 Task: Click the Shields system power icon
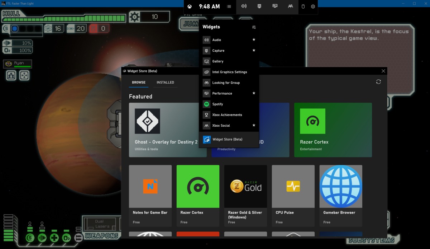click(x=30, y=238)
